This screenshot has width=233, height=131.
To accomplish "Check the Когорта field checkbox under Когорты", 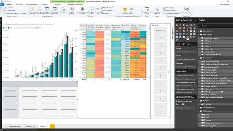I will (x=202, y=104).
